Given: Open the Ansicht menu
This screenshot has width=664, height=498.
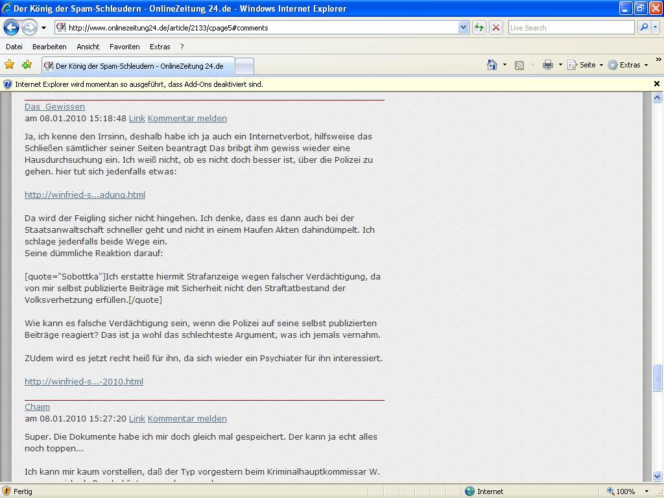Looking at the screenshot, I should [88, 47].
